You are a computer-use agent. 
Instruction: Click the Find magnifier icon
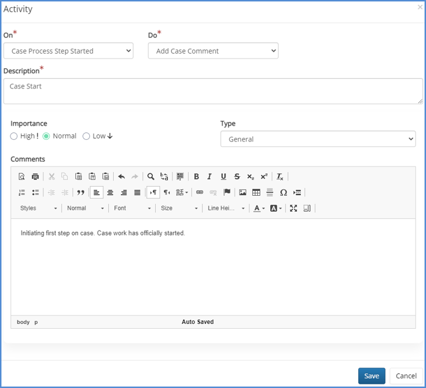click(x=150, y=176)
